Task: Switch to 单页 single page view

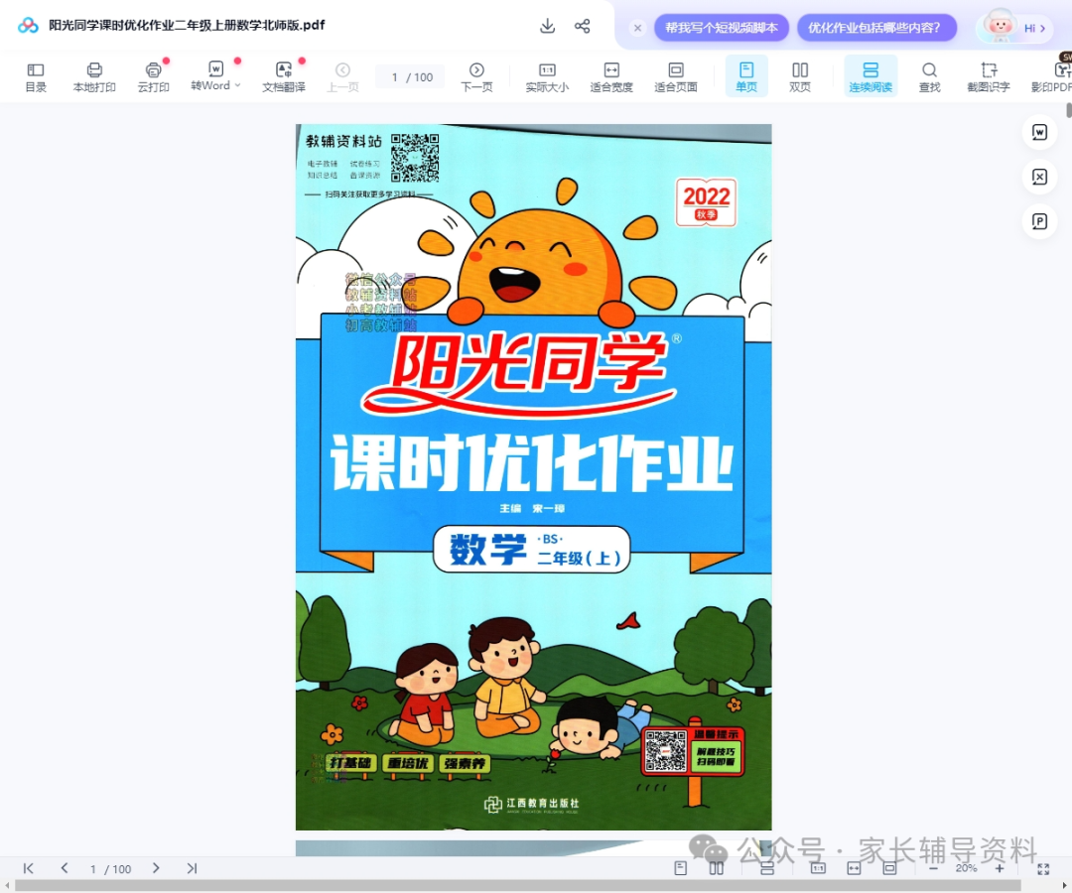Action: pyautogui.click(x=745, y=76)
